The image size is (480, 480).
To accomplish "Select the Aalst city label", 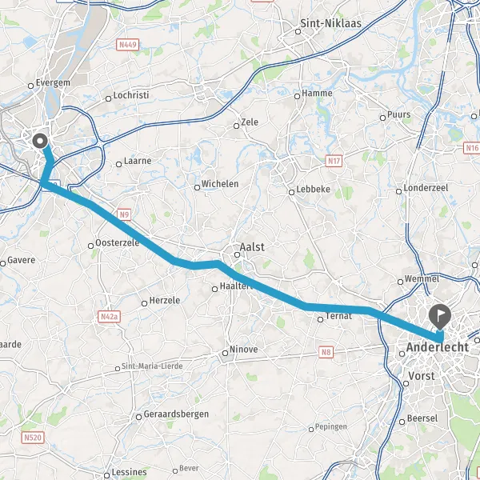I will pyautogui.click(x=252, y=247).
